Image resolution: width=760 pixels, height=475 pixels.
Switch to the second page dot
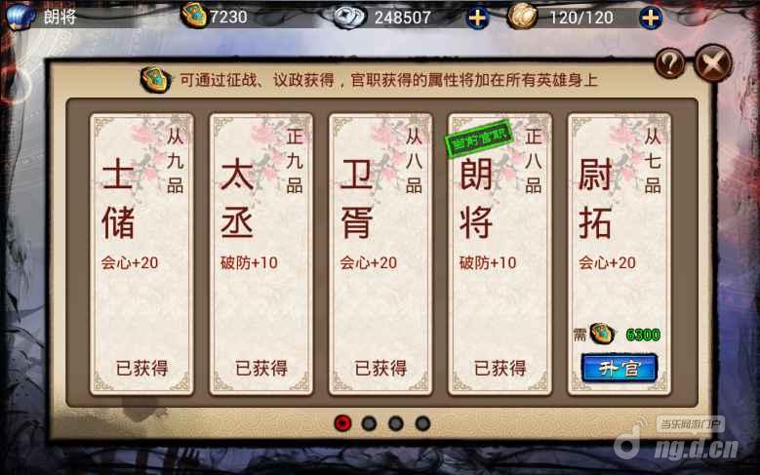(x=370, y=423)
